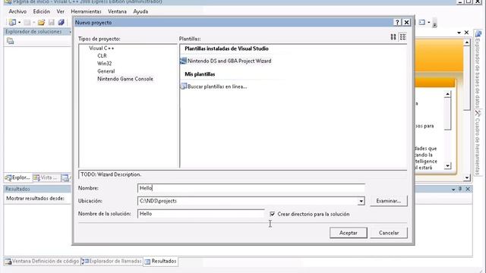Image resolution: width=486 pixels, height=273 pixels.
Task: Toggle Crear directorio para la solución checkbox
Action: pos(272,214)
